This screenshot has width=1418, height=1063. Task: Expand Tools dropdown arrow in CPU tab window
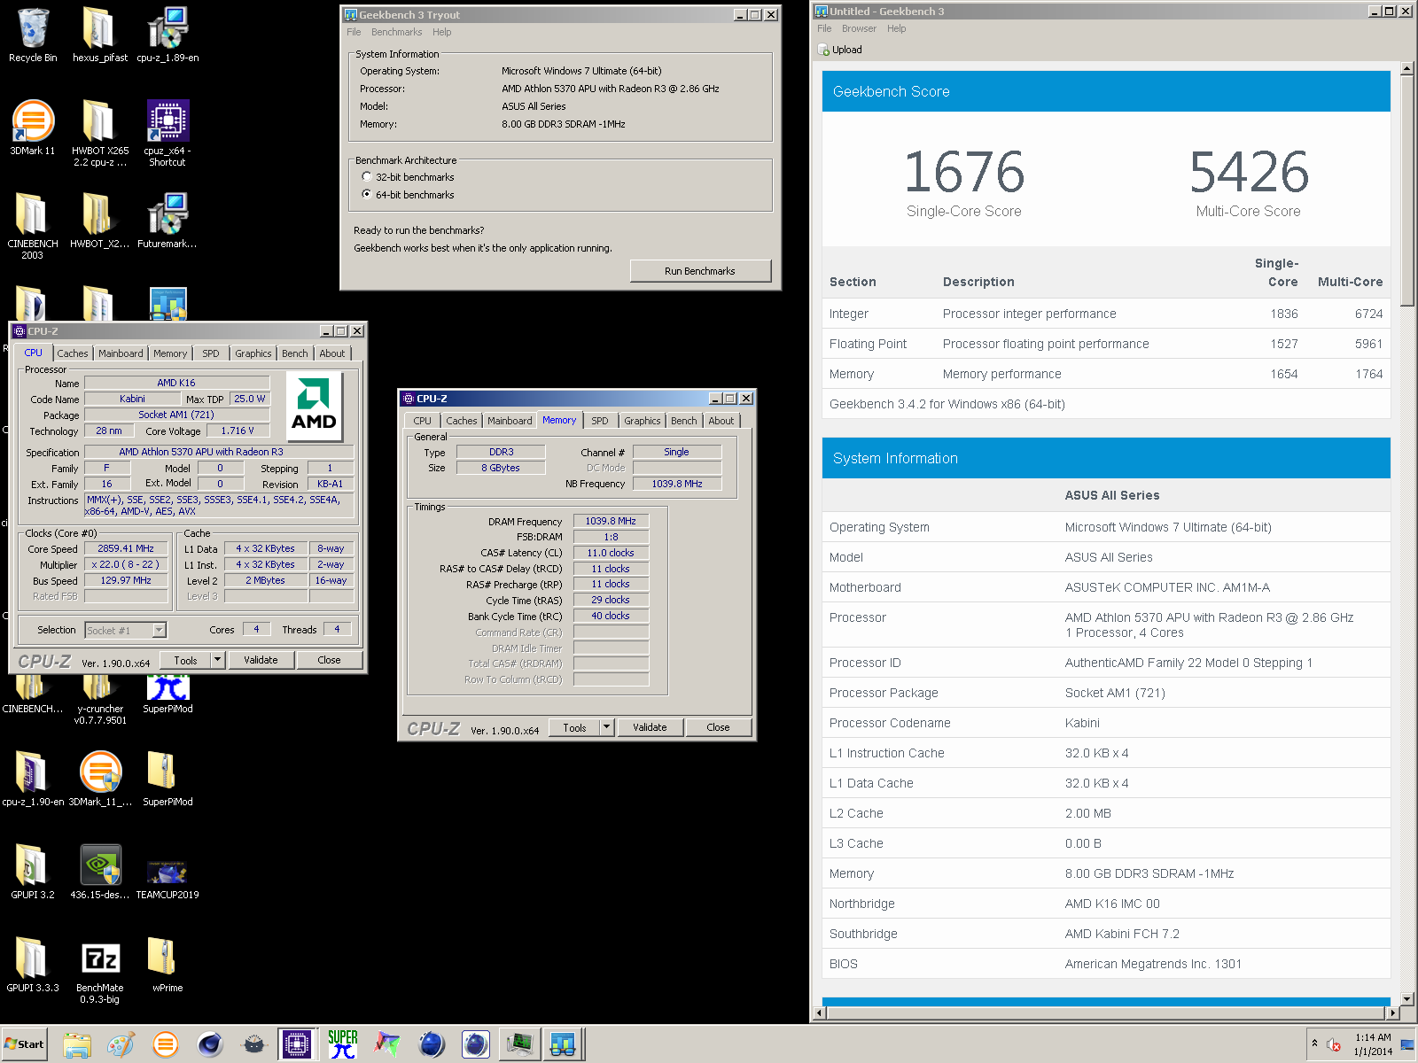point(217,660)
